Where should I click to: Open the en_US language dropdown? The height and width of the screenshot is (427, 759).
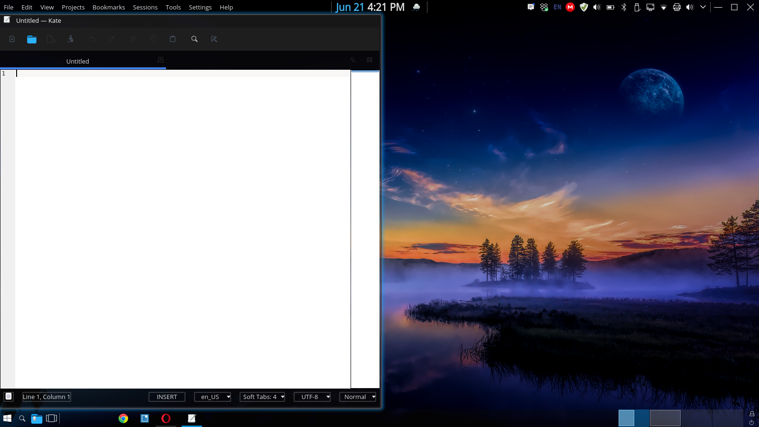pyautogui.click(x=213, y=397)
